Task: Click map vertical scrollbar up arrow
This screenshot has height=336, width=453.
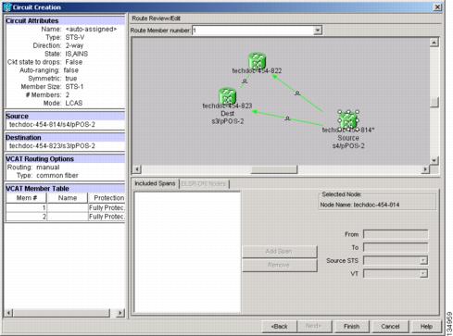Action: point(434,43)
